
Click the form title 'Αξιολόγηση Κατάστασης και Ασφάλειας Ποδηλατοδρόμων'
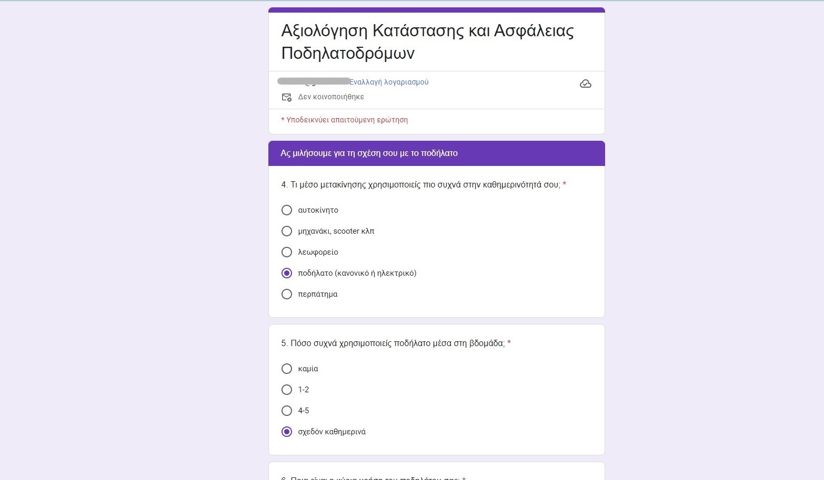point(427,41)
